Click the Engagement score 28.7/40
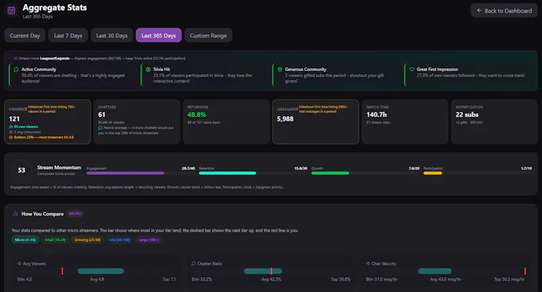Screen dimensions: 542x292 pyautogui.click(x=188, y=168)
